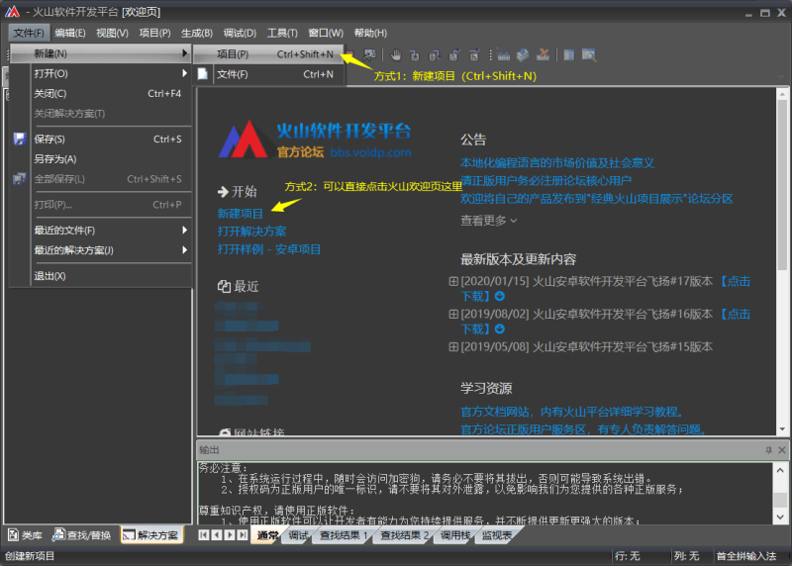
Task: Open the 工具(T) menu
Action: (x=282, y=33)
